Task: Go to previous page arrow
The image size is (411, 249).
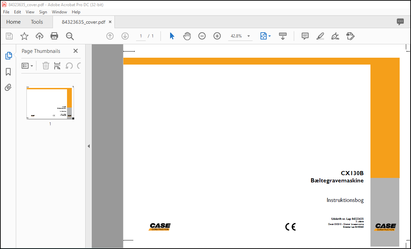Action: click(x=110, y=36)
